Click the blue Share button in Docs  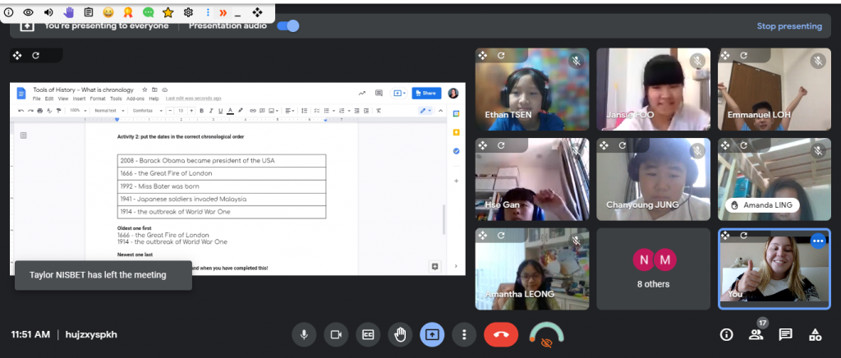point(426,93)
